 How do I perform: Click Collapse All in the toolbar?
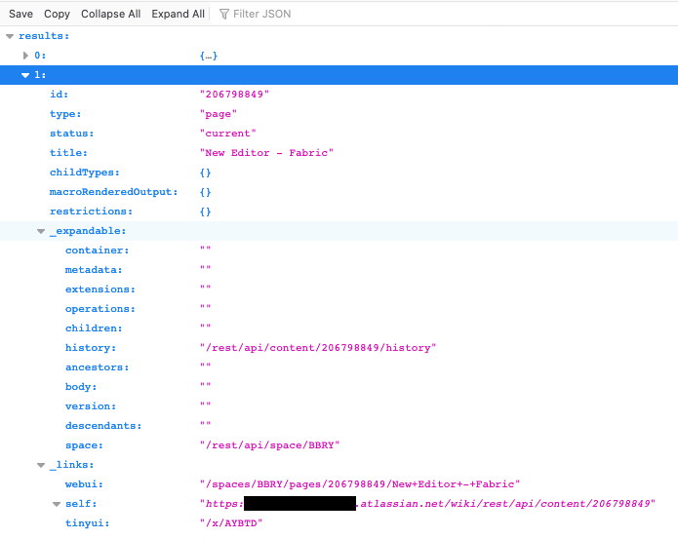[x=110, y=14]
